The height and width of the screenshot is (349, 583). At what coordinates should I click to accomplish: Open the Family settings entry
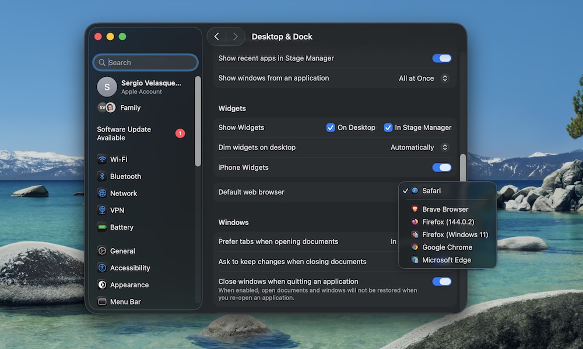pos(130,108)
